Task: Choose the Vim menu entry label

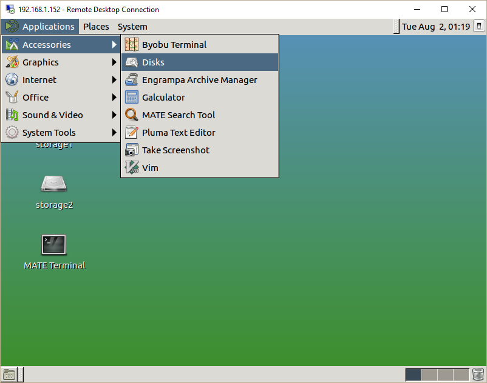Action: tap(150, 168)
